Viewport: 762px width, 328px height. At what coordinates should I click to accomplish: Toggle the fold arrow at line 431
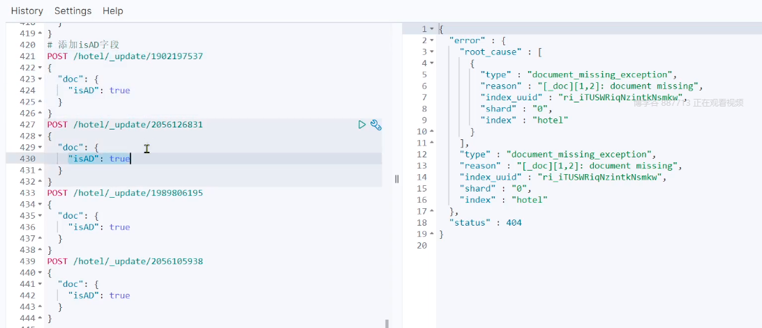click(x=40, y=171)
